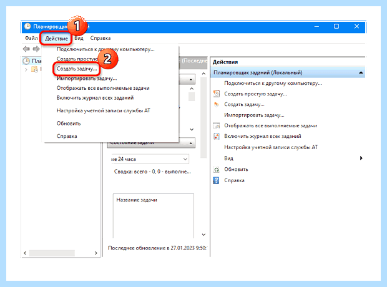Click the center pane vertical scrollbar thumb

coord(203,117)
